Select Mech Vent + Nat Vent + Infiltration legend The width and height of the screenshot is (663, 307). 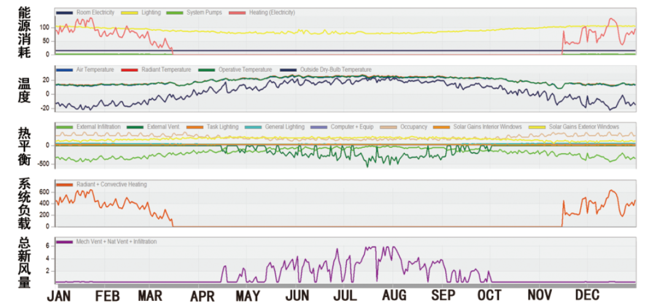click(x=116, y=242)
